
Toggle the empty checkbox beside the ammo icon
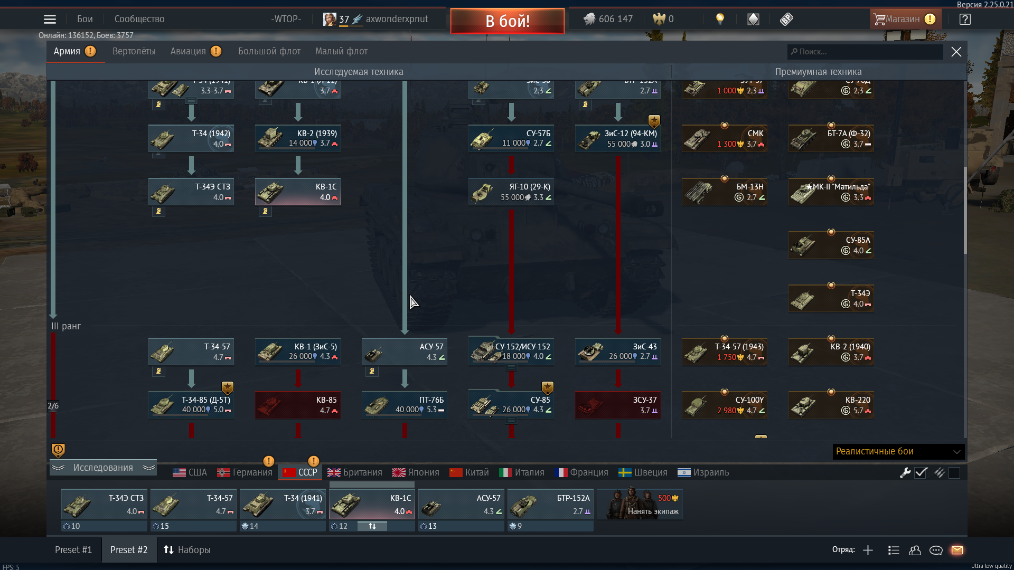click(954, 473)
